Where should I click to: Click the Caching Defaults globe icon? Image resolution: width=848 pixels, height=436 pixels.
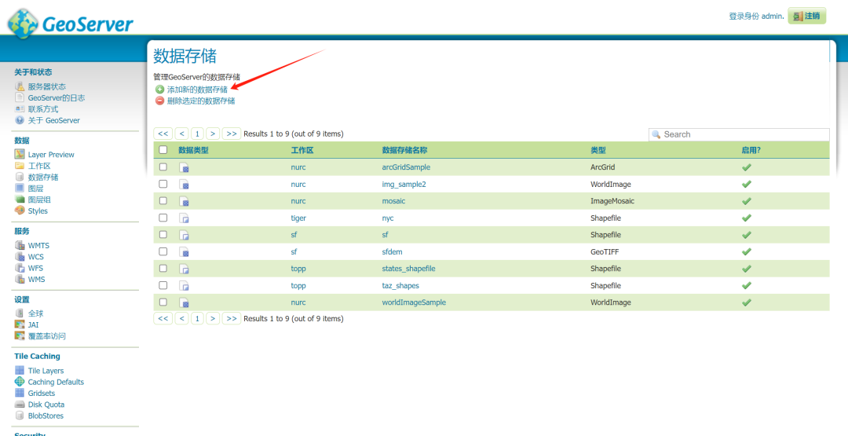20,381
